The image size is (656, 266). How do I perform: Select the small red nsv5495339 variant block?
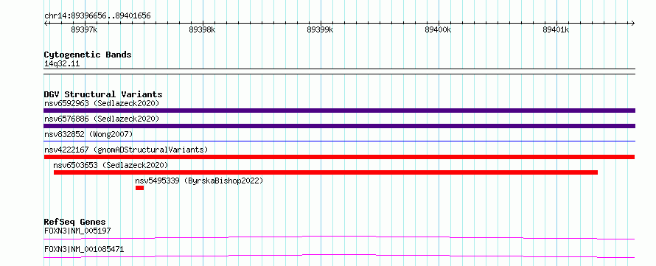click(140, 188)
